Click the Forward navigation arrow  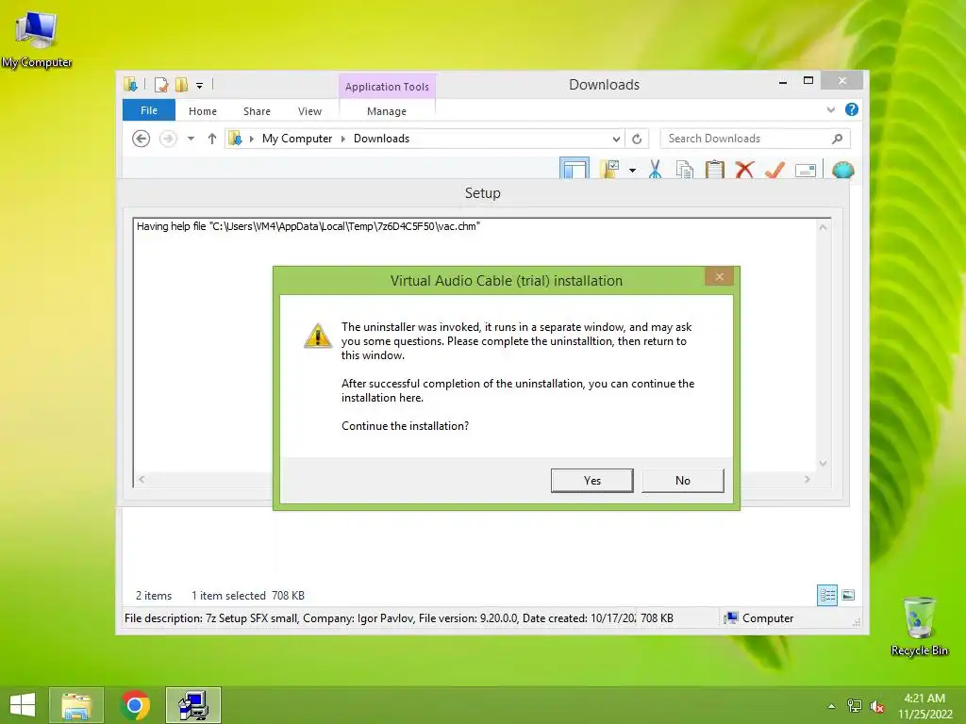(168, 139)
